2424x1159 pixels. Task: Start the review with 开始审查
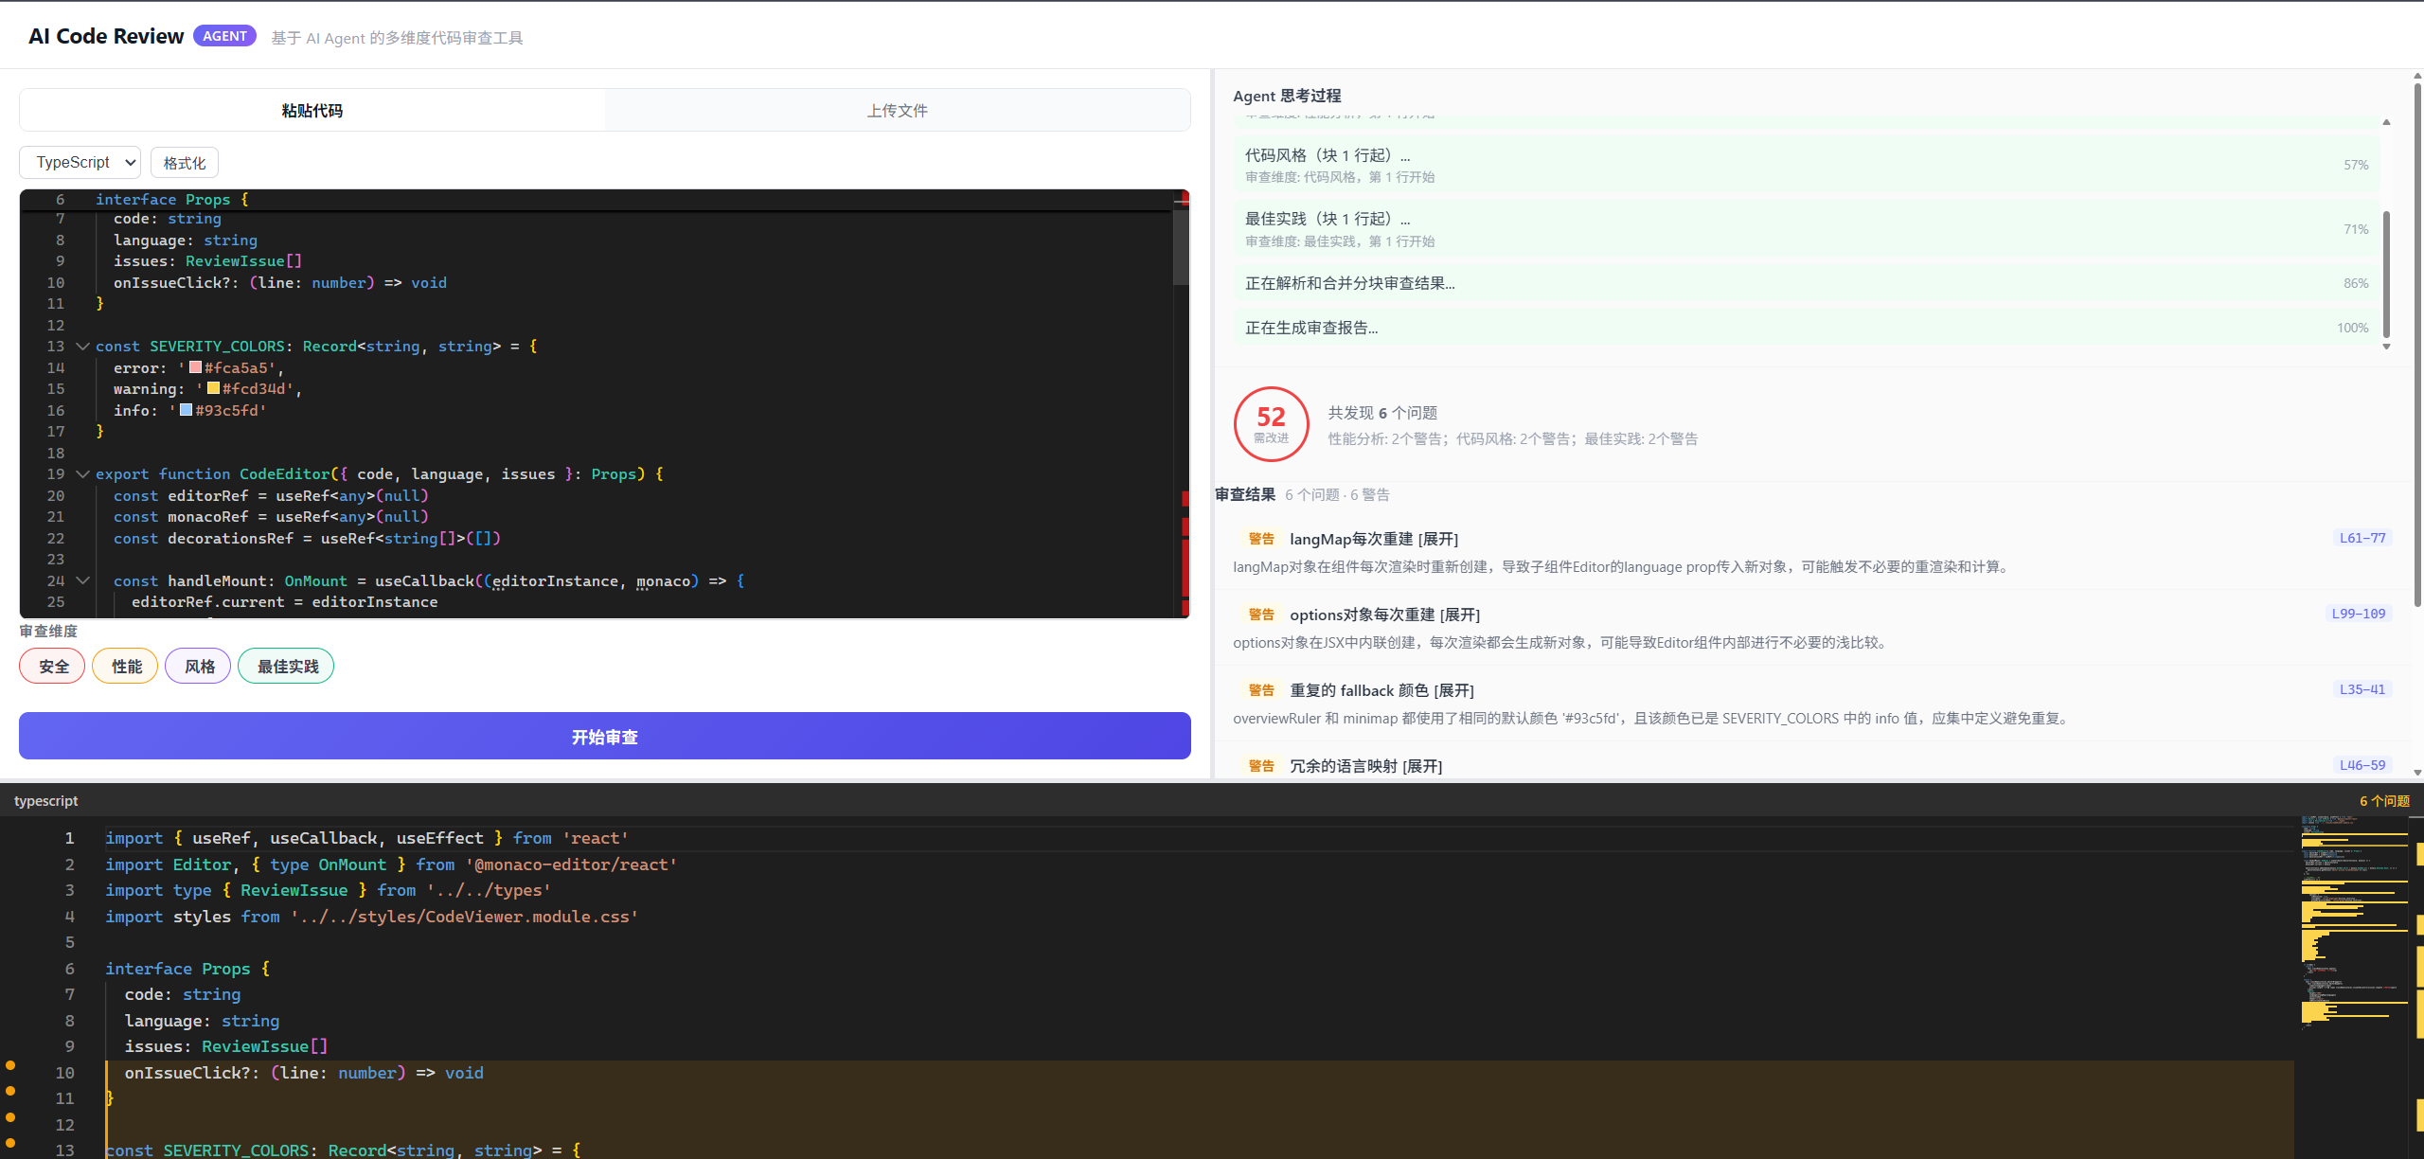tap(605, 736)
